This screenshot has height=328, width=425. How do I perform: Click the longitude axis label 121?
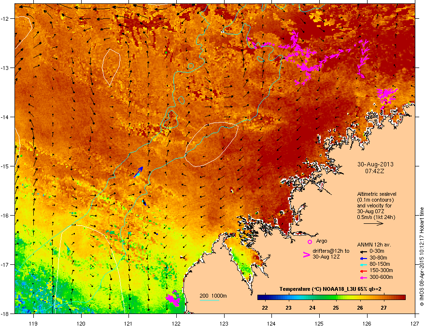(128, 323)
